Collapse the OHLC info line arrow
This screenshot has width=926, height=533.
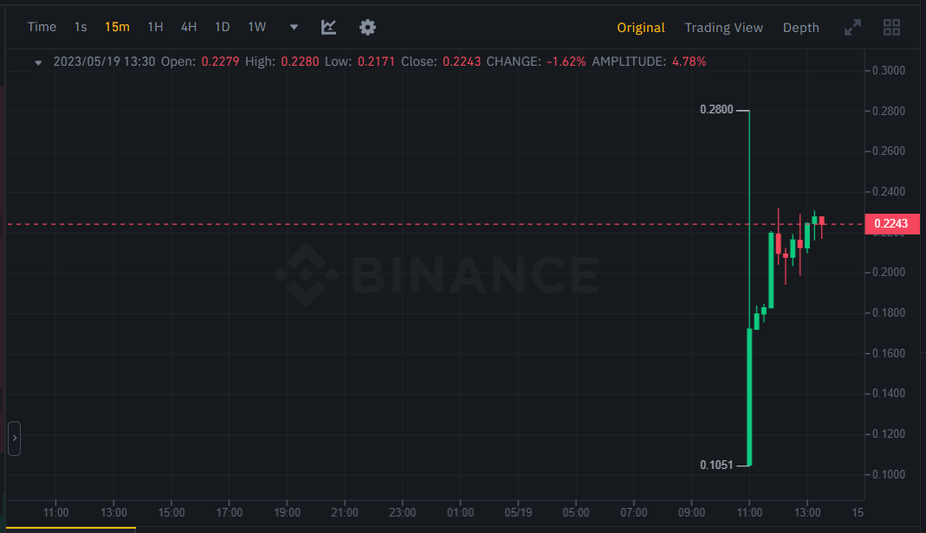(38, 62)
